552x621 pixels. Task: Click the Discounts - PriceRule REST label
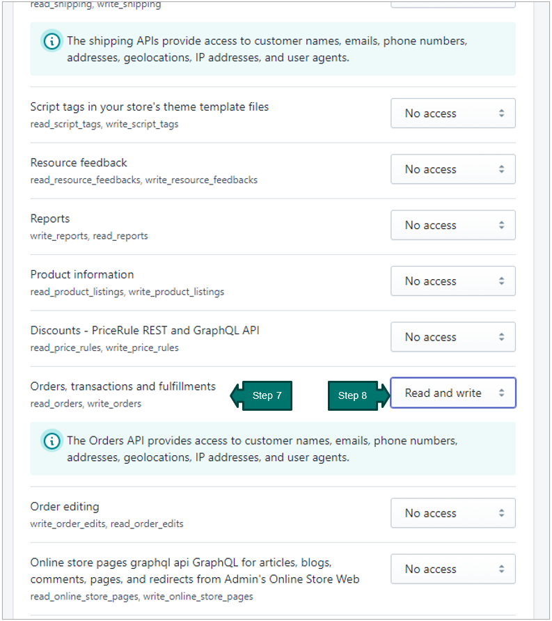click(x=145, y=330)
